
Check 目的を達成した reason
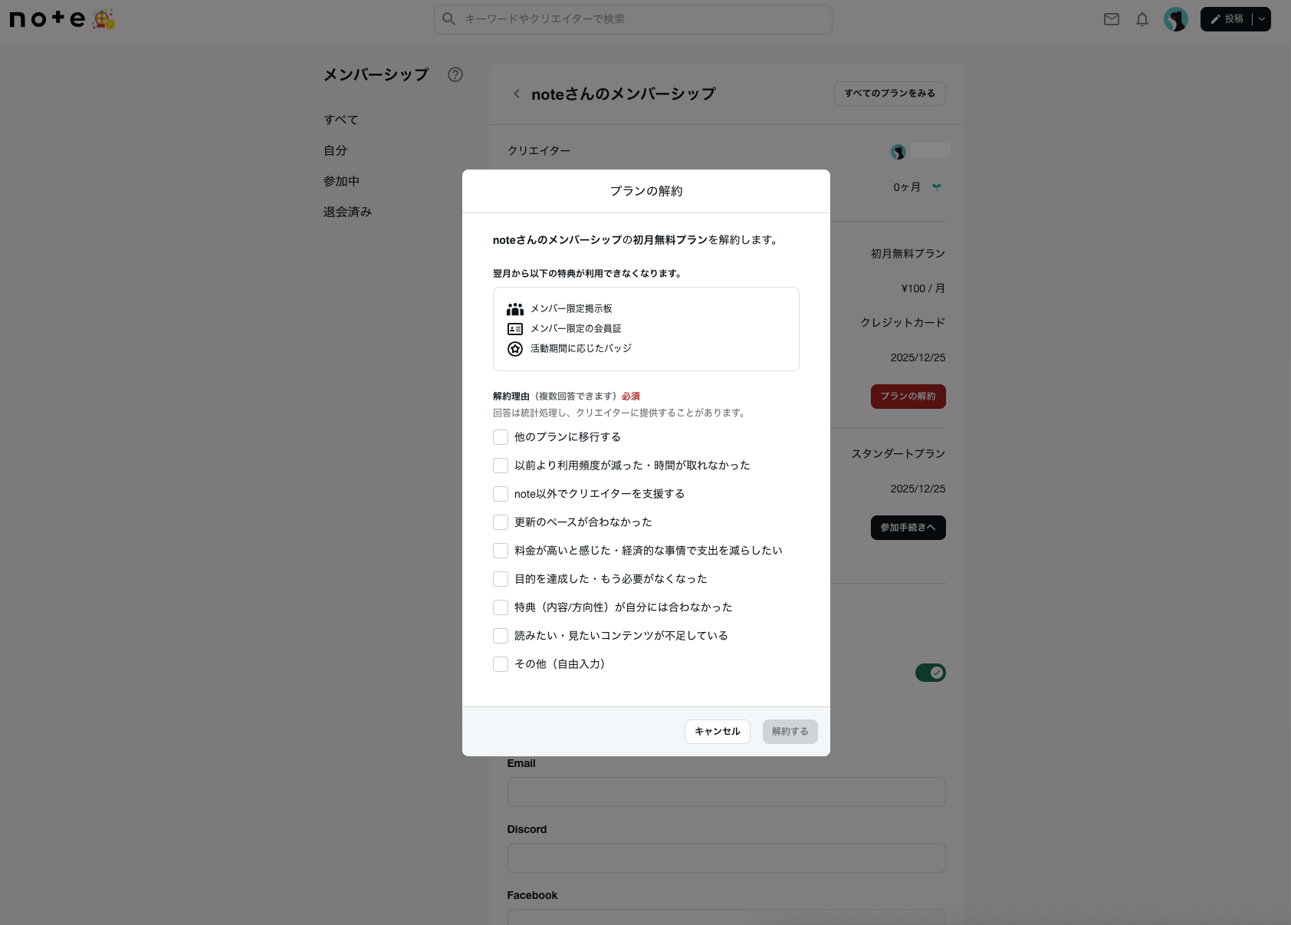coord(501,579)
